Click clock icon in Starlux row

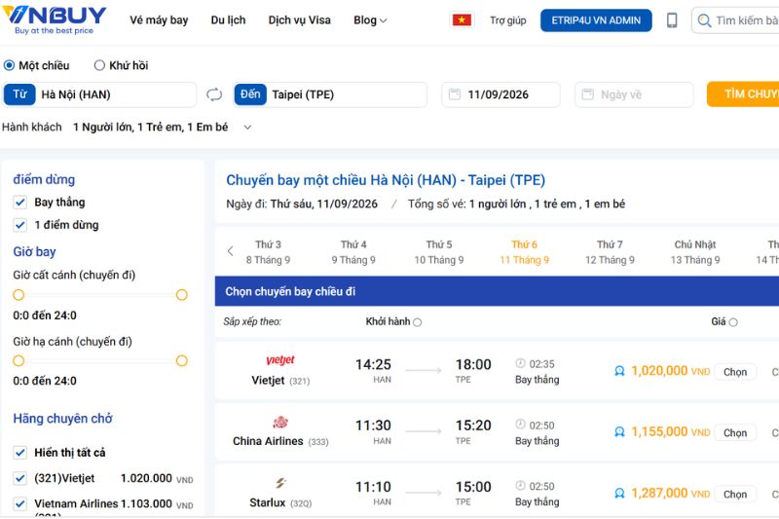point(520,485)
